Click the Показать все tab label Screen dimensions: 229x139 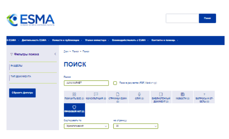74,98
